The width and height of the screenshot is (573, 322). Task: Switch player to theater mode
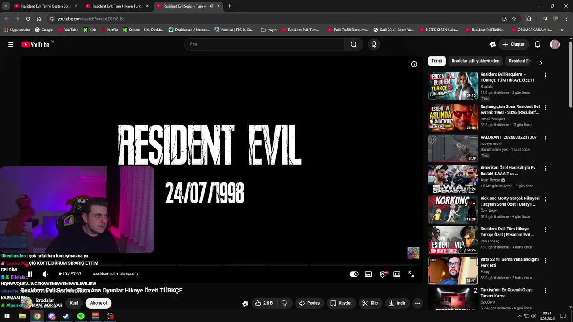tap(397, 274)
